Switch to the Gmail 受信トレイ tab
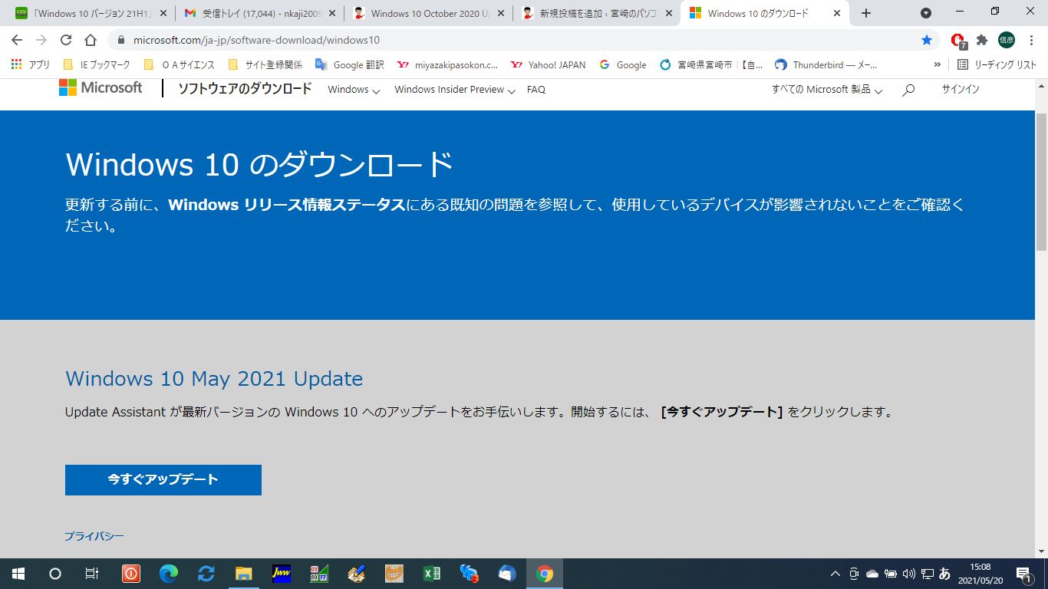 click(x=260, y=14)
